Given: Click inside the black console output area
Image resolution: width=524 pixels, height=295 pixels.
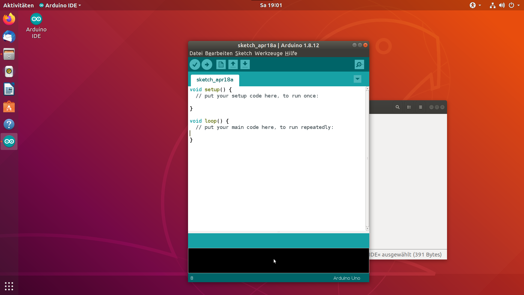Looking at the screenshot, I should pos(278,261).
